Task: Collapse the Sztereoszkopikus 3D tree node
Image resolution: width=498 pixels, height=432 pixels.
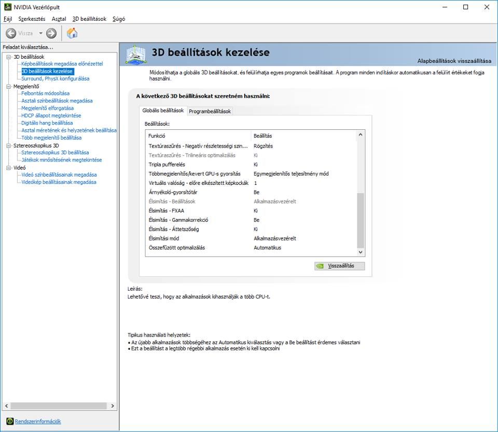Action: click(x=9, y=145)
